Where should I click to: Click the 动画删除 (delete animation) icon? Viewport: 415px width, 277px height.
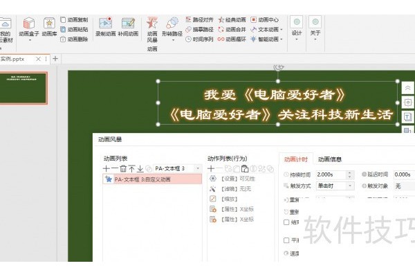pyautogui.click(x=63, y=39)
